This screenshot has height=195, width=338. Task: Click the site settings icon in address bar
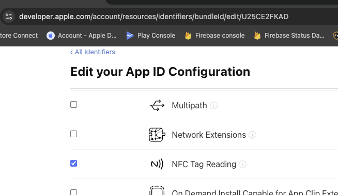tap(9, 17)
